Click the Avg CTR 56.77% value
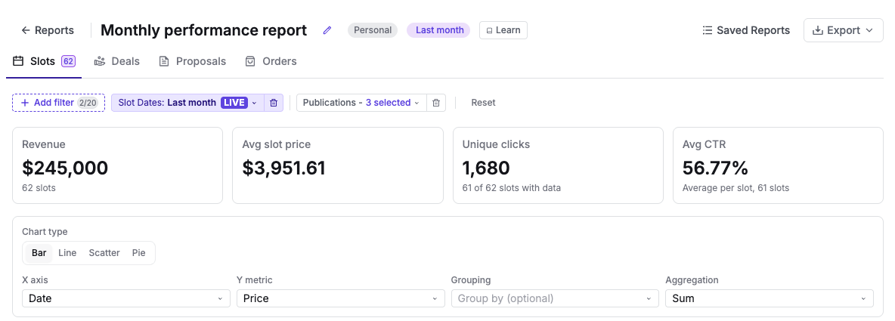The height and width of the screenshot is (321, 895). (x=715, y=168)
